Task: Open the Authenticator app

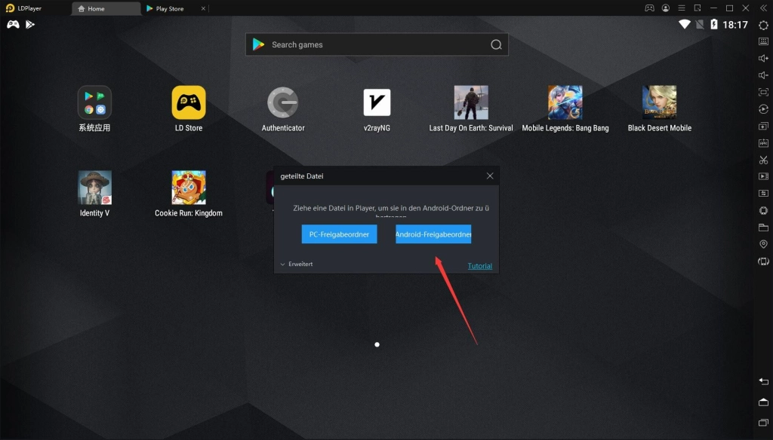Action: [282, 108]
